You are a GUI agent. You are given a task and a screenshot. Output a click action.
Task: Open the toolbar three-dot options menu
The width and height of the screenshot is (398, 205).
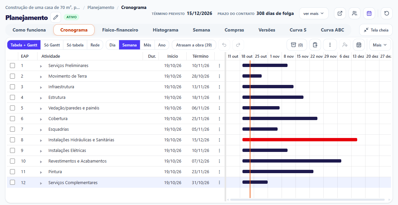click(330, 45)
